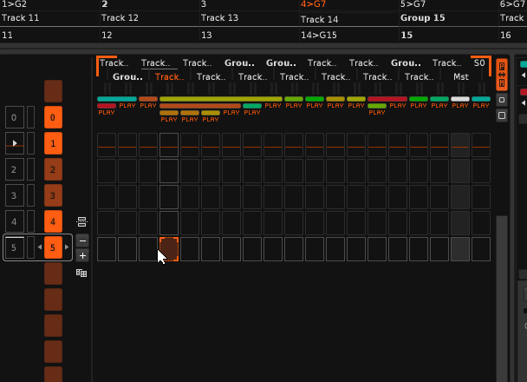Screen dimensions: 527x382
Task: Click the small square size button below the matrix toggle
Action: point(502,100)
